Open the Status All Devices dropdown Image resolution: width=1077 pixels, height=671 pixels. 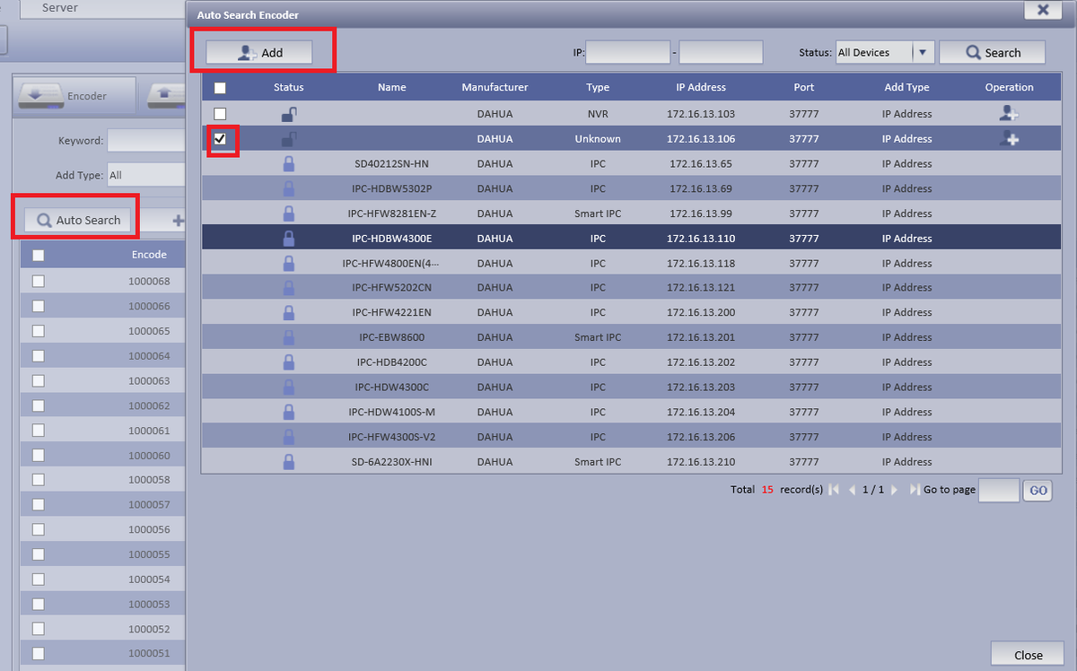pos(924,52)
